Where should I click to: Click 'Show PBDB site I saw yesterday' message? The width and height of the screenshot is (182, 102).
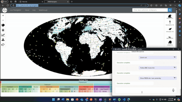pyautogui.click(x=158, y=78)
